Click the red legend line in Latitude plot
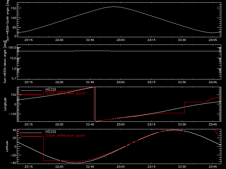The width and height of the screenshot is (226, 169). [x=31, y=137]
